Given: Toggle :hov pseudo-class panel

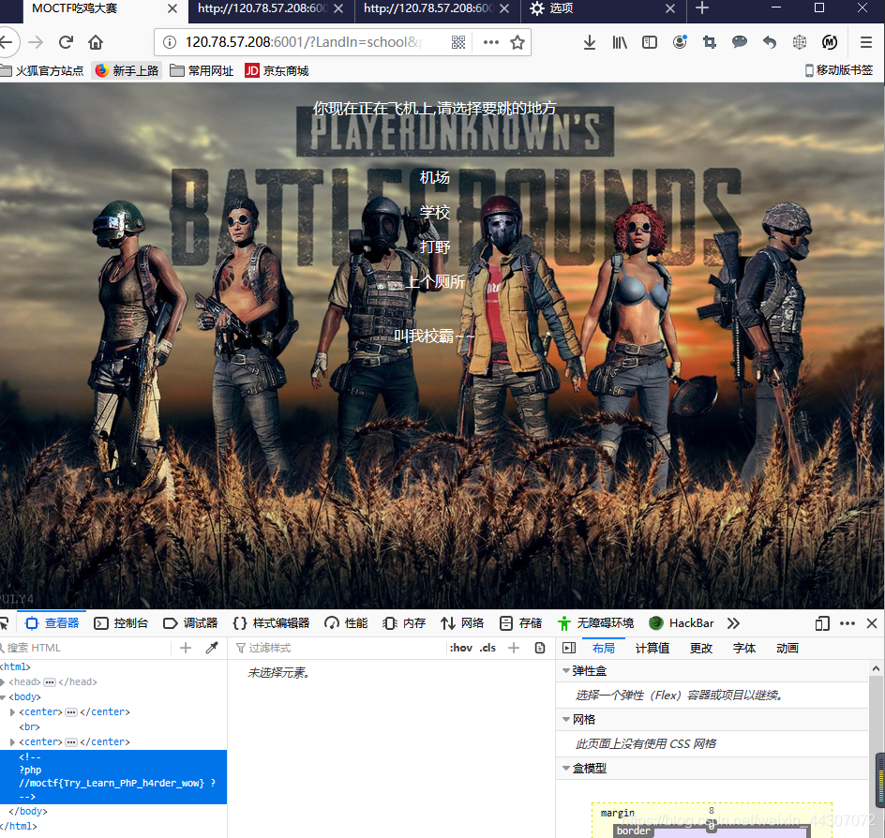Looking at the screenshot, I should pos(461,648).
